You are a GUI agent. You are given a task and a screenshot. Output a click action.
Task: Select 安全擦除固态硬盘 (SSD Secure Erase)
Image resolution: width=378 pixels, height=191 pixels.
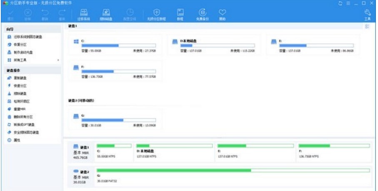pyautogui.click(x=23, y=132)
